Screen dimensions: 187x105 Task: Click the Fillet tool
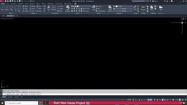point(39,9)
